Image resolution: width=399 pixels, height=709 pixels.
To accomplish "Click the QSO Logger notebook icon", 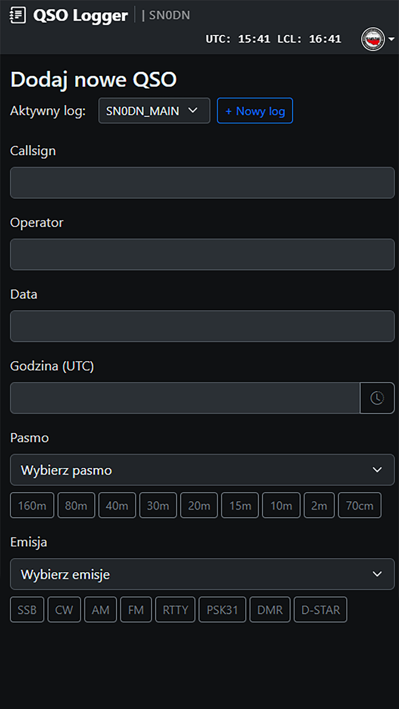I will click(17, 15).
